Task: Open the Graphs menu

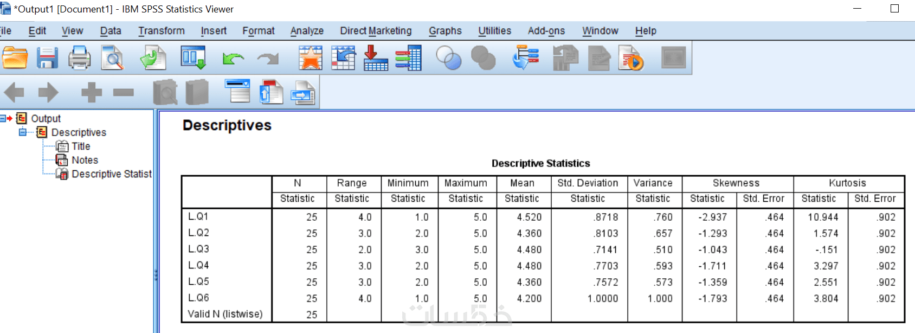Action: point(445,31)
